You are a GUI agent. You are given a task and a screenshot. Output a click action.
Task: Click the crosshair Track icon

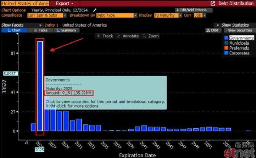pos(98,36)
